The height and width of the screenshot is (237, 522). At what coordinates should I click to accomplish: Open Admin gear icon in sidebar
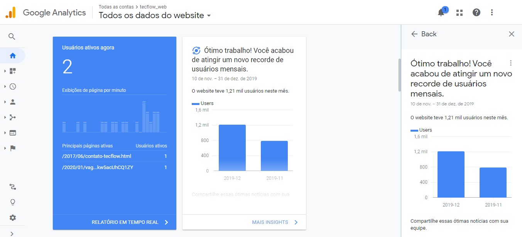[13, 218]
